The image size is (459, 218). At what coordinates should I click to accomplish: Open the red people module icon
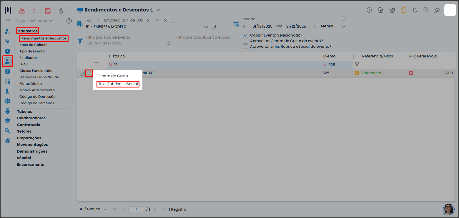[22, 11]
